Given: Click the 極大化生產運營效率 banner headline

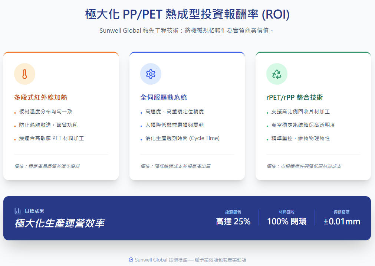Looking at the screenshot, I should [x=59, y=223].
